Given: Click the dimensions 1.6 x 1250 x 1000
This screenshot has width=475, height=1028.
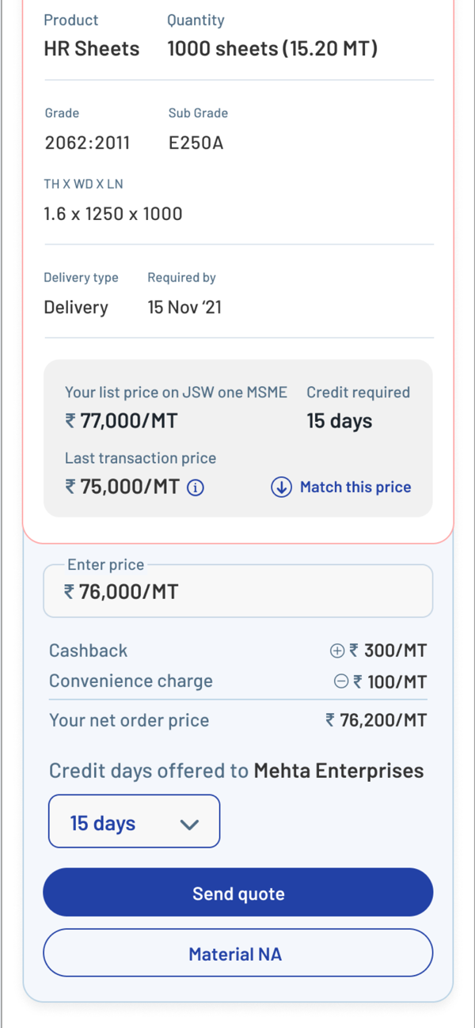Looking at the screenshot, I should click(x=113, y=214).
